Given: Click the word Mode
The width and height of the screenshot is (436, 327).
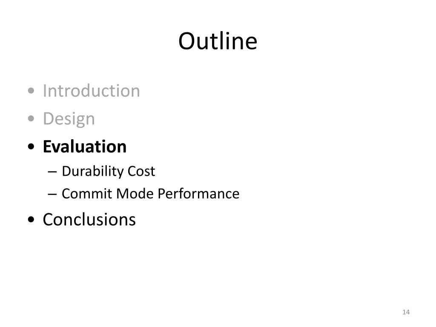Looking at the screenshot, I should click(x=135, y=194).
